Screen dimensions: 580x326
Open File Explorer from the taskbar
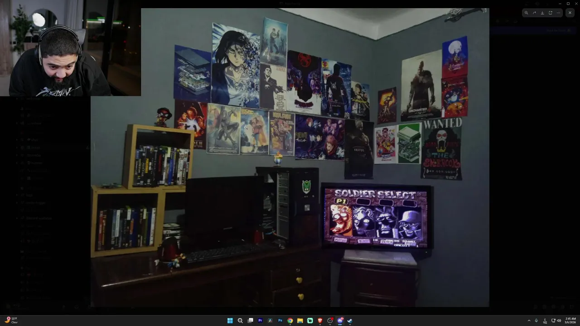[x=300, y=321]
